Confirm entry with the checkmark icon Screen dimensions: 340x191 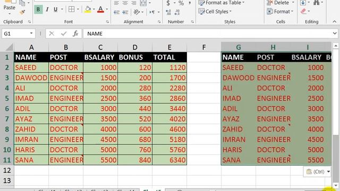pos(64,33)
